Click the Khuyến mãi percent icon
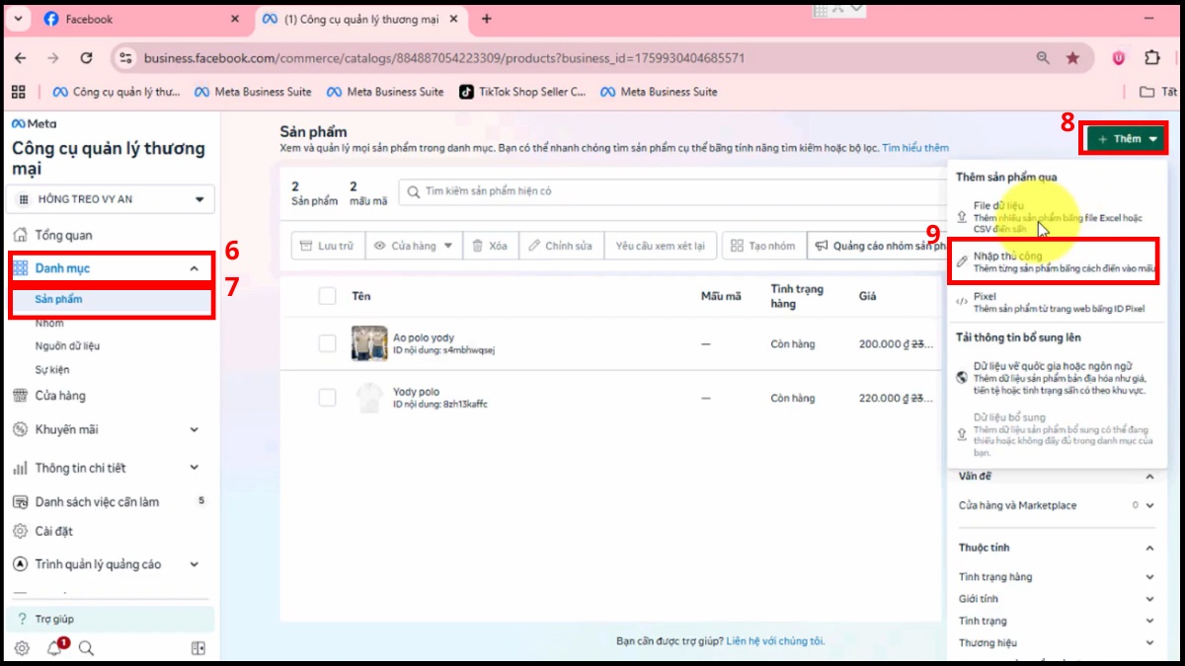The image size is (1185, 666). 20,429
